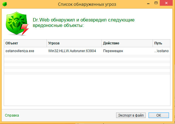Open the Справка help link
The image size is (175, 124).
[x=12, y=115]
